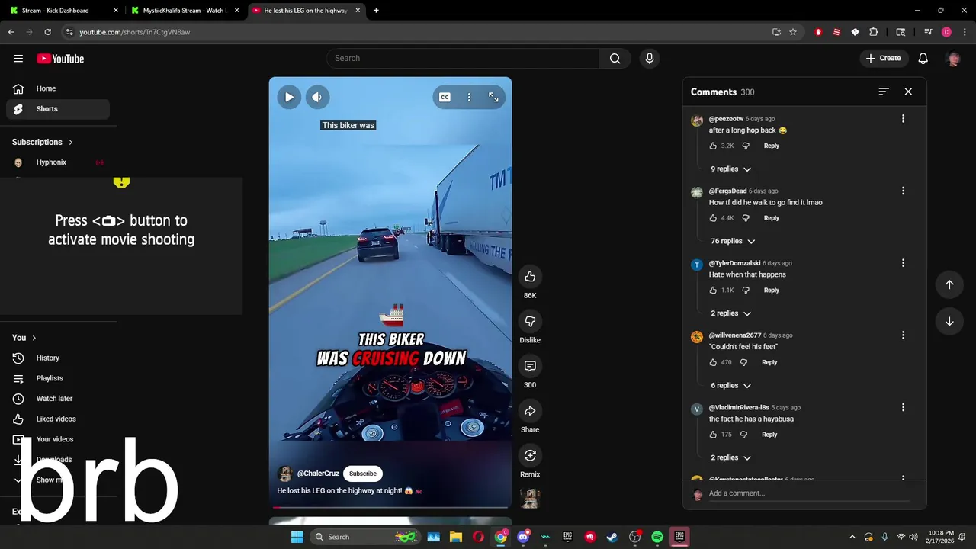Mute the Short's volume

(317, 97)
